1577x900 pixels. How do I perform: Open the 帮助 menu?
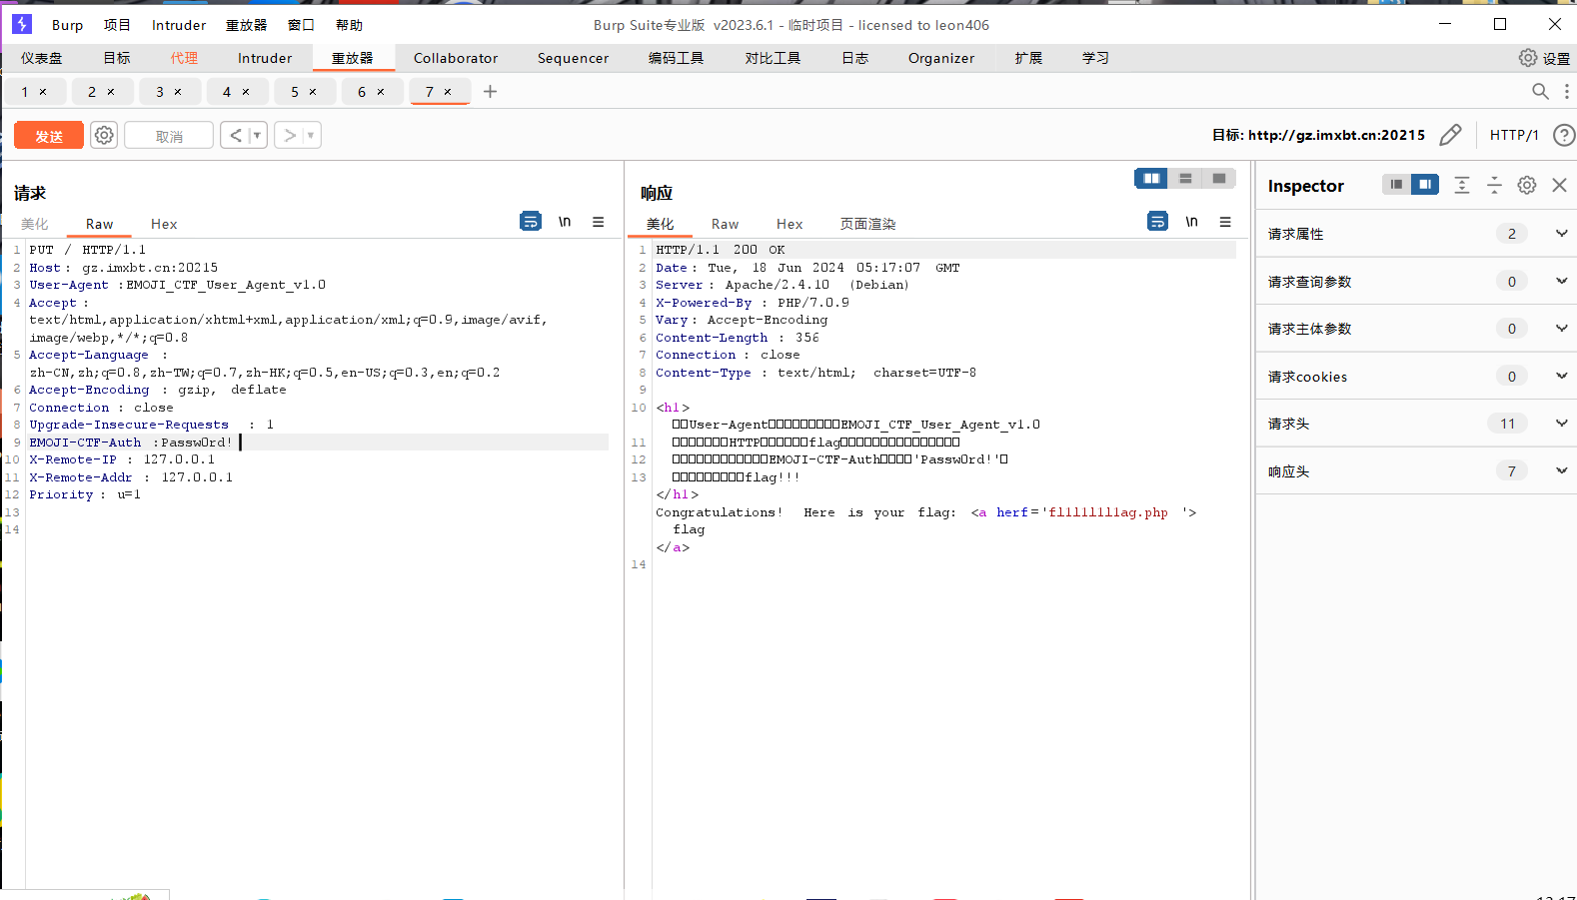coord(349,25)
